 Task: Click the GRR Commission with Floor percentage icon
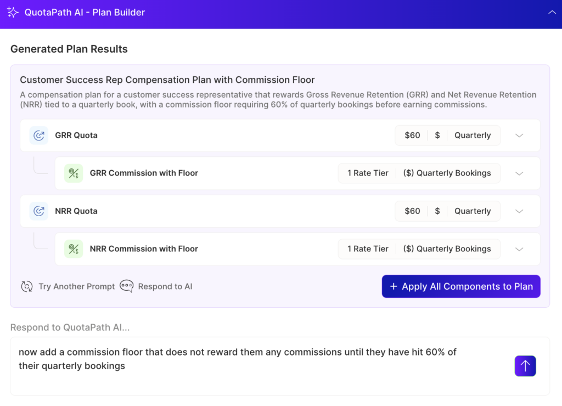(x=74, y=173)
